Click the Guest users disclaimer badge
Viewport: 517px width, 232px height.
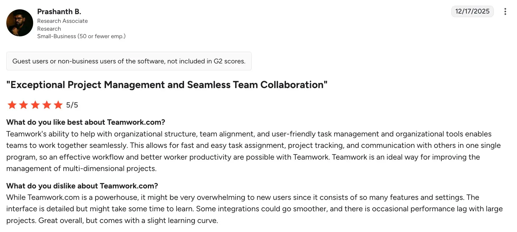[x=129, y=61]
